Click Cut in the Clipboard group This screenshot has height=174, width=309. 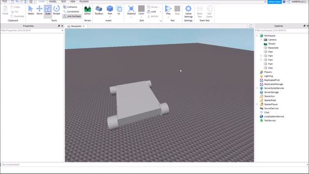pos(14,12)
